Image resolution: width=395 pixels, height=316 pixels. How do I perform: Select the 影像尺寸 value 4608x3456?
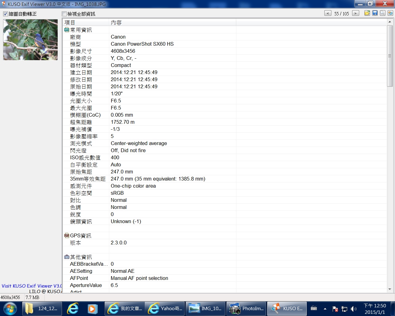pyautogui.click(x=123, y=51)
